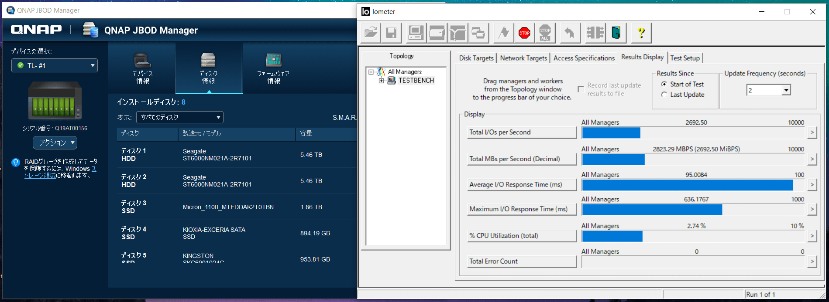
Task: Select the Results Display tab
Action: pyautogui.click(x=642, y=57)
